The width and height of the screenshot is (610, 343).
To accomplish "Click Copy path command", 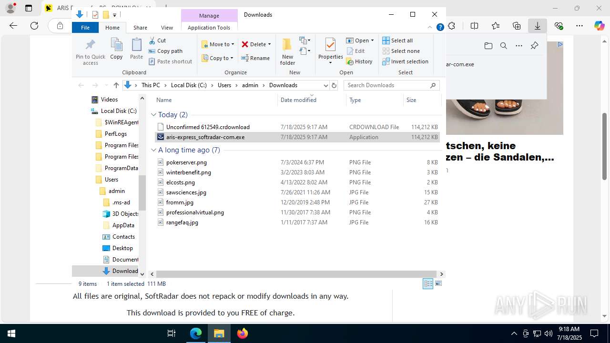I will click(165, 51).
